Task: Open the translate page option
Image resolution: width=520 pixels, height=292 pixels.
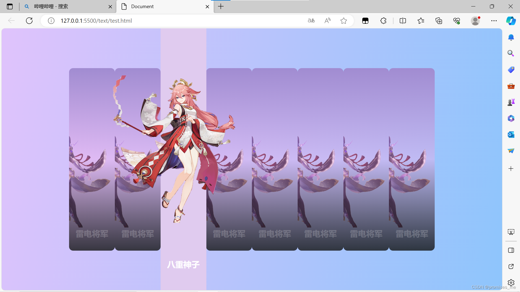Action: pos(311,21)
